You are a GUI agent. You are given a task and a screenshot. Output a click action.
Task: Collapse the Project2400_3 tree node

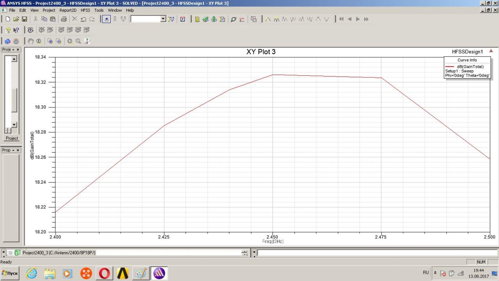pos(11,253)
